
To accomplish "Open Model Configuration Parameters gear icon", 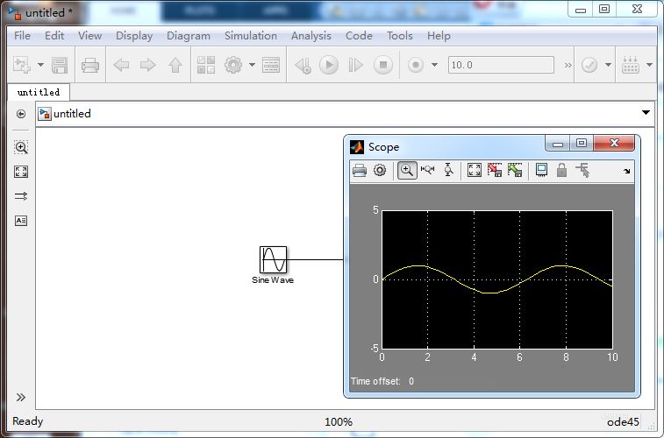I will click(x=233, y=65).
